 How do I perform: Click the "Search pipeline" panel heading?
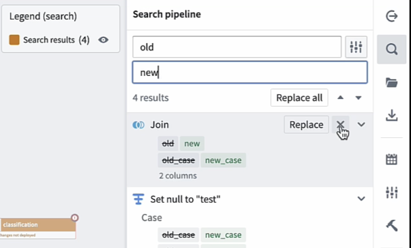167,14
